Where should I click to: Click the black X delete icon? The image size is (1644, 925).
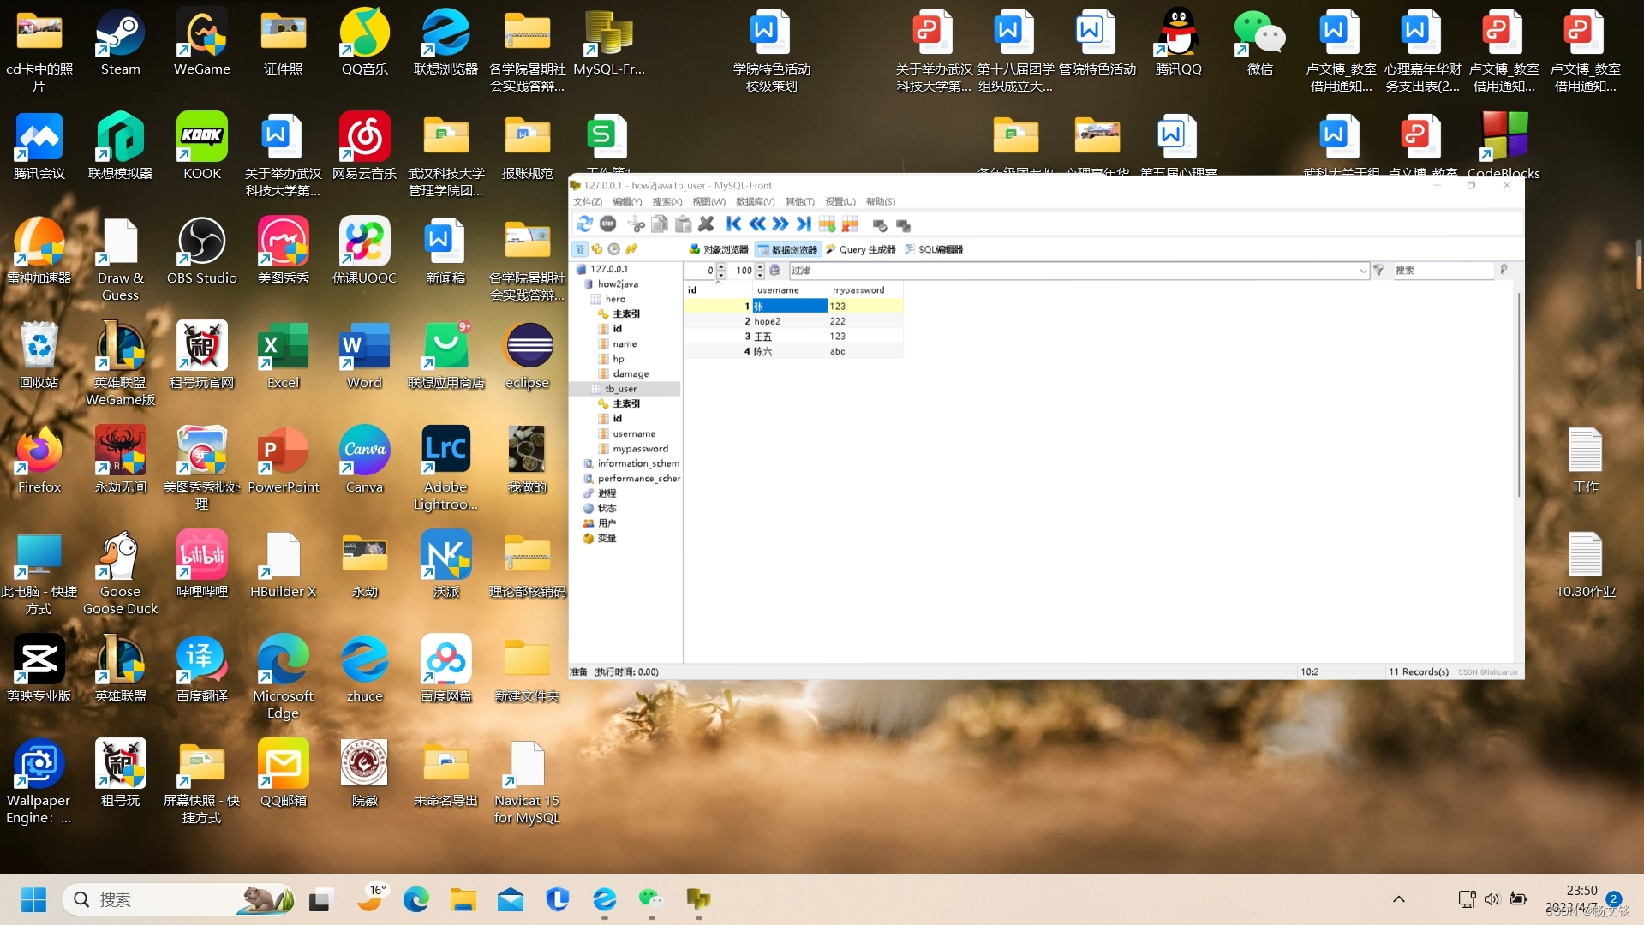(x=706, y=224)
